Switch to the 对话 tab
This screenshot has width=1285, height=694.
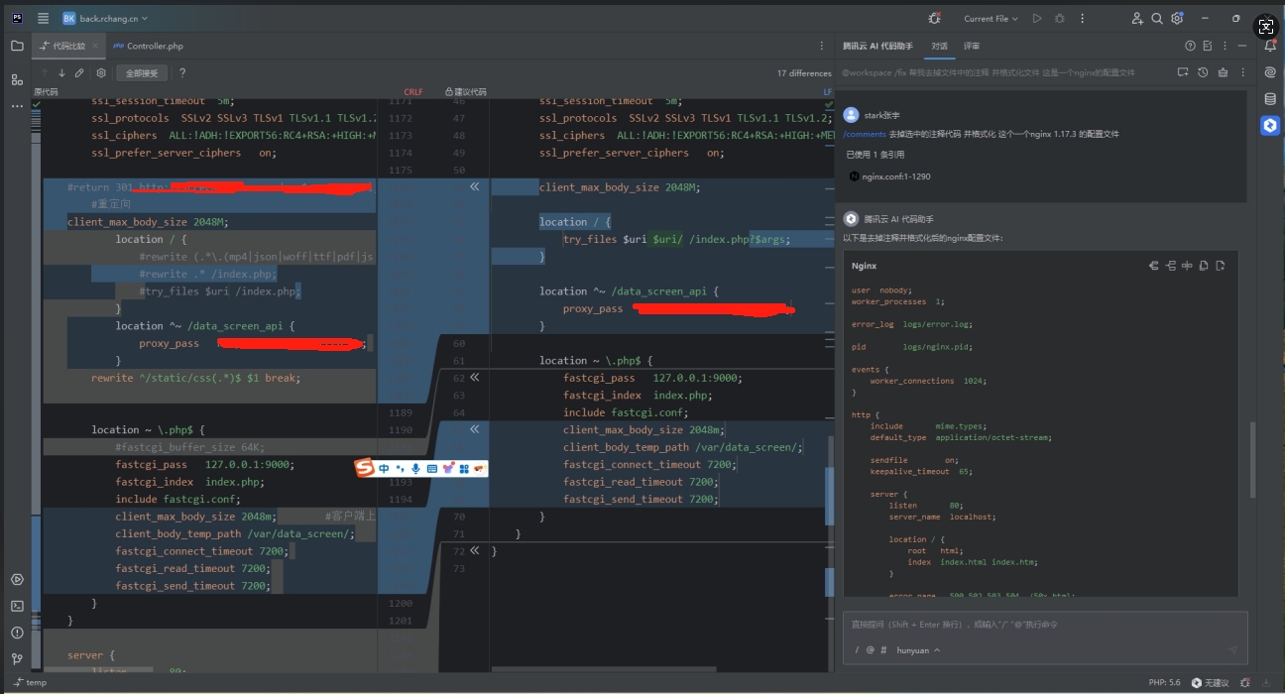point(939,46)
